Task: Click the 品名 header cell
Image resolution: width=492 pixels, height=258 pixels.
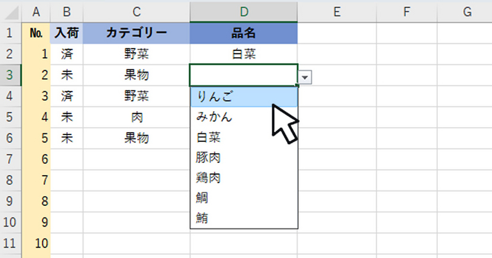Action: [x=244, y=33]
